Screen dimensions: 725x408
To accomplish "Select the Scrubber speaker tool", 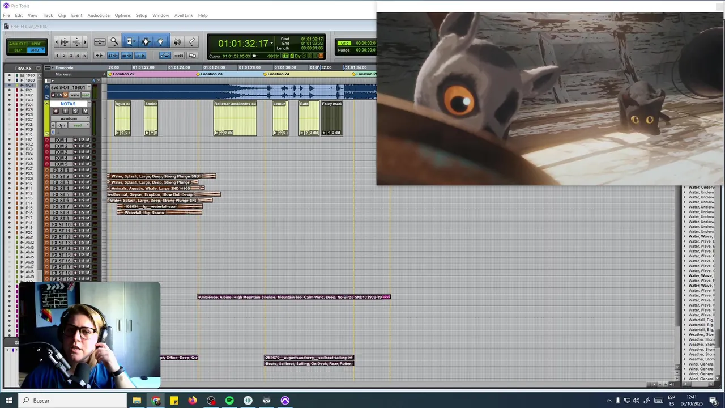I will [177, 41].
